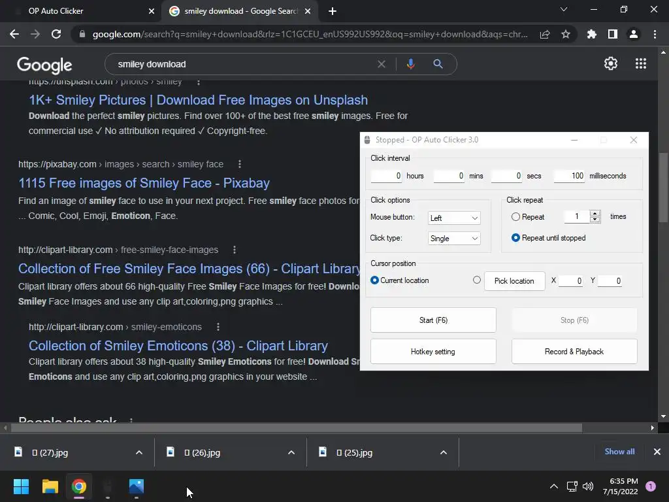Open Hotkey setting in Auto Clicker
The image size is (669, 502).
pos(433,352)
